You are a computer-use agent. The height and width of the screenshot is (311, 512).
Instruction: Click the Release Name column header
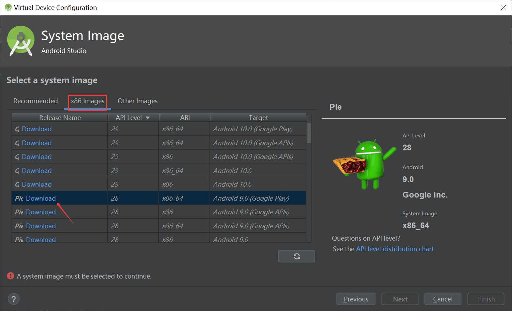point(60,118)
